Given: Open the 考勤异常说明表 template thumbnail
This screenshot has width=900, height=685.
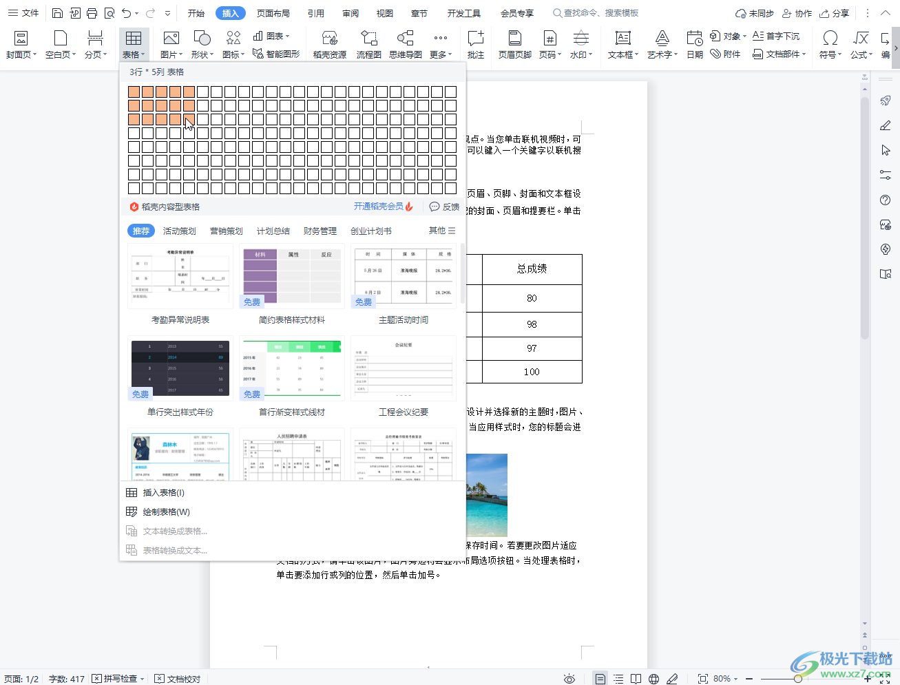Looking at the screenshot, I should pyautogui.click(x=180, y=276).
